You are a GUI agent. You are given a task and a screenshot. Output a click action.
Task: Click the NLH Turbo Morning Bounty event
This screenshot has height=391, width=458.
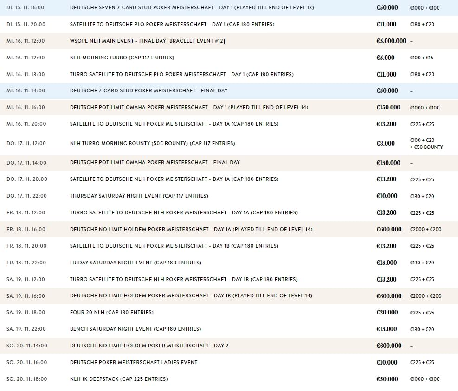tap(152, 143)
